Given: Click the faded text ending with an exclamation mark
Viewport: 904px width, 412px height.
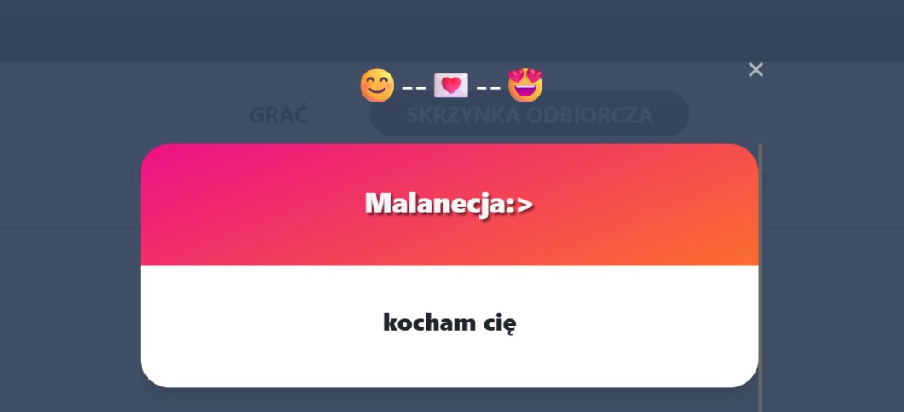Looking at the screenshot, I should point(766,177).
